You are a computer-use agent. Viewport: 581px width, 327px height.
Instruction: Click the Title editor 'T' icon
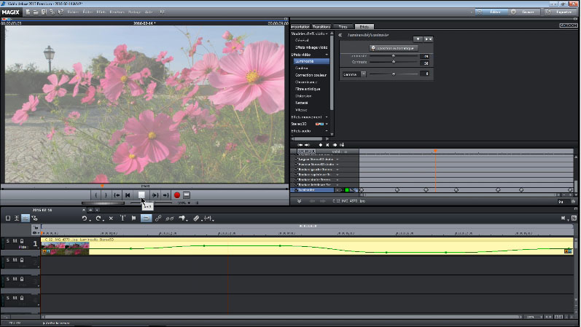pos(122,218)
